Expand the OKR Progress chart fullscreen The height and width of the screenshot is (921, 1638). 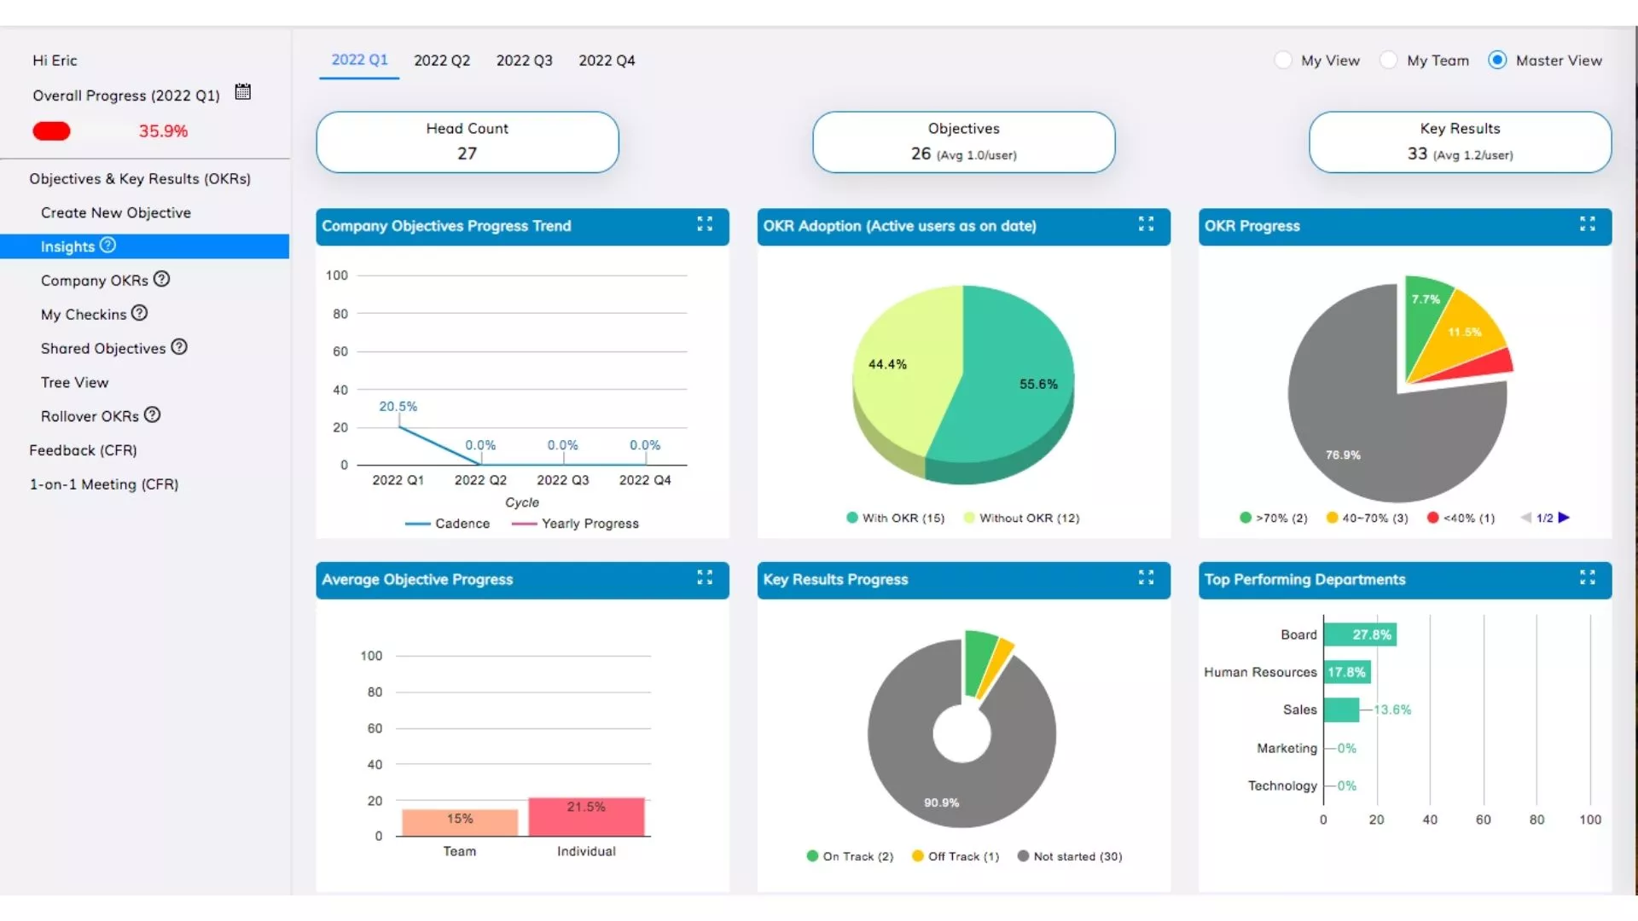pyautogui.click(x=1587, y=224)
